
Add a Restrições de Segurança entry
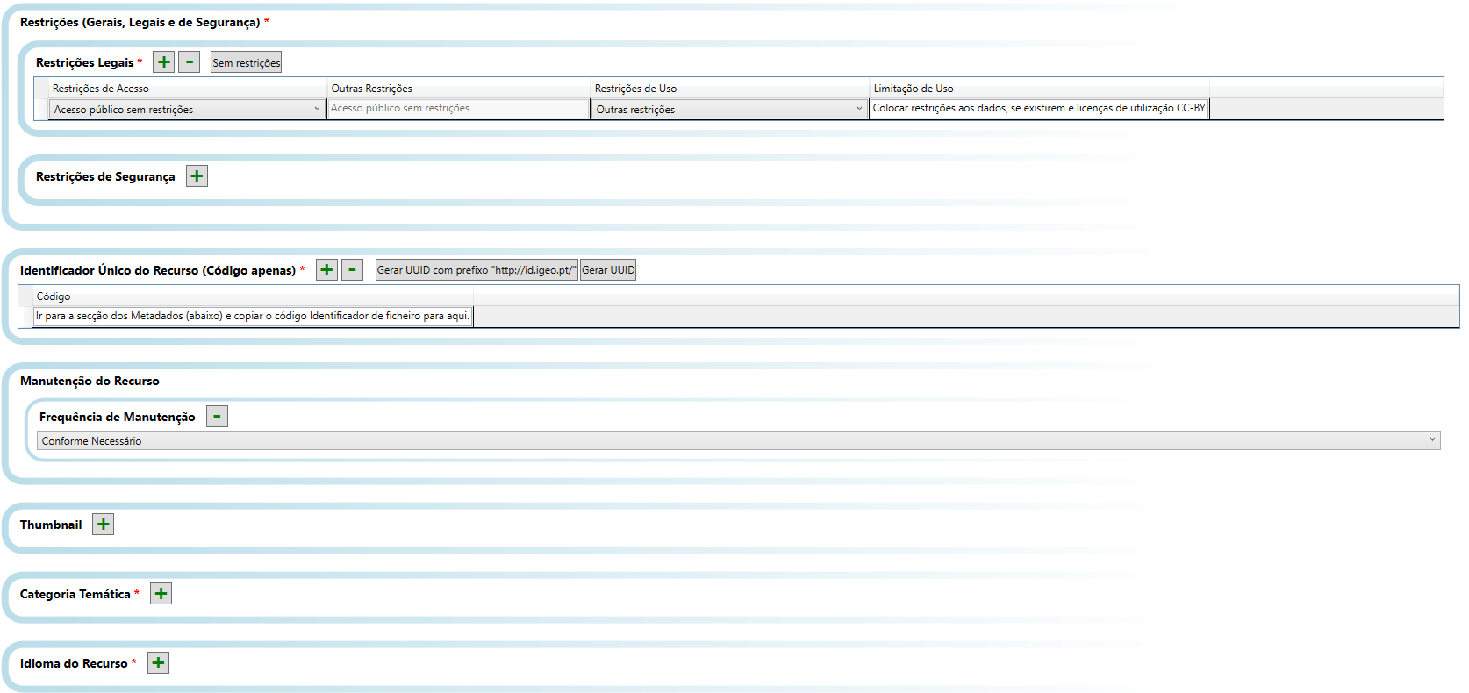[x=197, y=176]
